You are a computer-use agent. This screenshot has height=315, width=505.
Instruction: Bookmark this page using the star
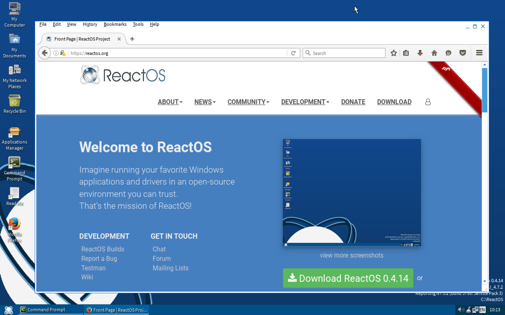[x=393, y=53]
